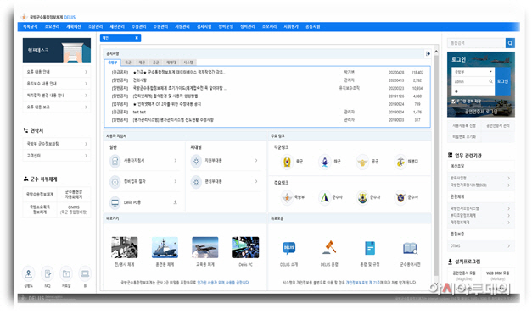Click the gear icon next to 지원부대용
Viewport: 532px width, 314px height.
click(196, 161)
